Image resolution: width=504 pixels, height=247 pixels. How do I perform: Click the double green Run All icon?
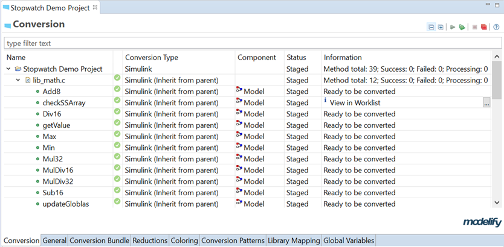462,27
